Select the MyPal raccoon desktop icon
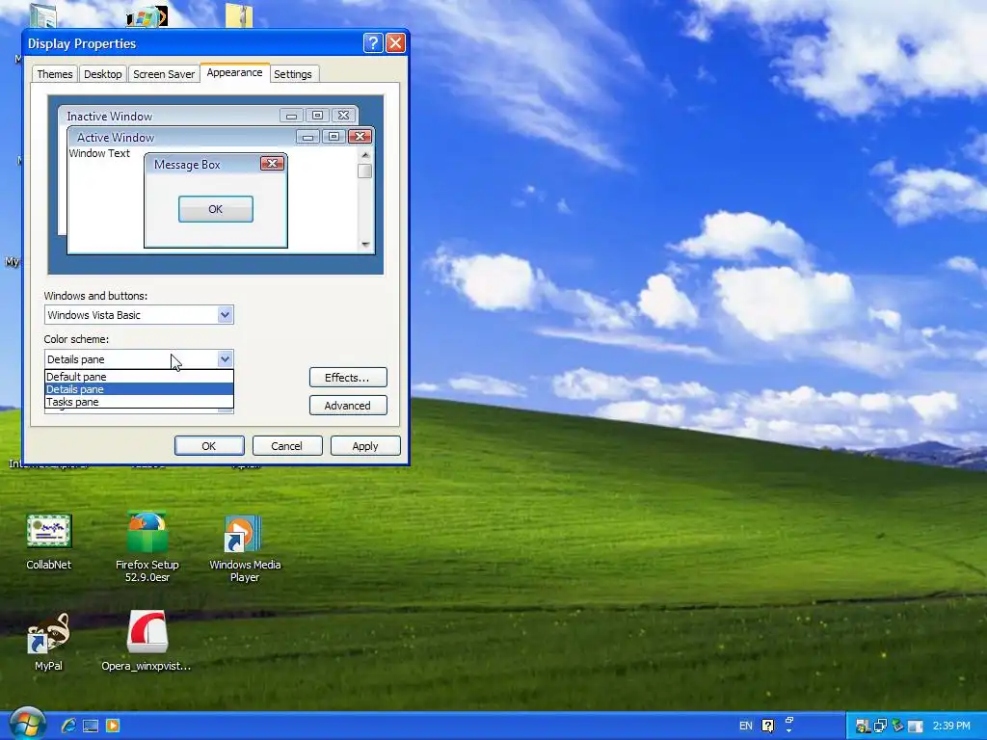The height and width of the screenshot is (740, 987). pyautogui.click(x=48, y=642)
